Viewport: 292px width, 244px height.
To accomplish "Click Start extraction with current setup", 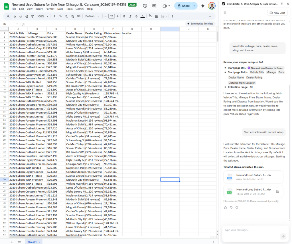I will [x=263, y=132].
